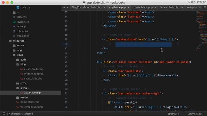This screenshot has height=116, width=207.
Task: Click the app-navbar-collapse id on line 44
Action: (174, 62)
